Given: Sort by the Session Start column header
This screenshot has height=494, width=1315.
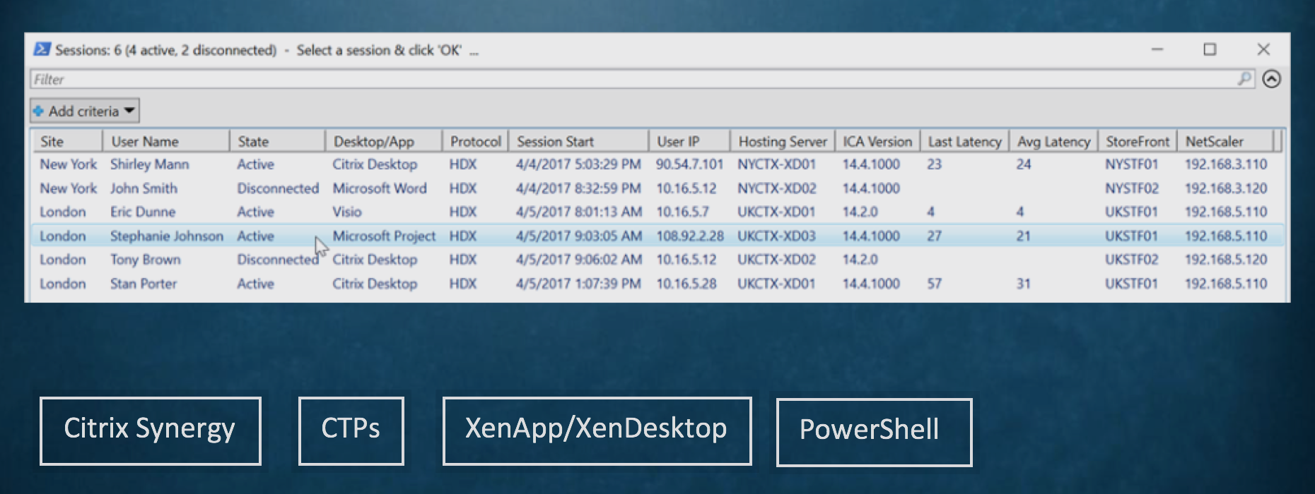Looking at the screenshot, I should [578, 141].
